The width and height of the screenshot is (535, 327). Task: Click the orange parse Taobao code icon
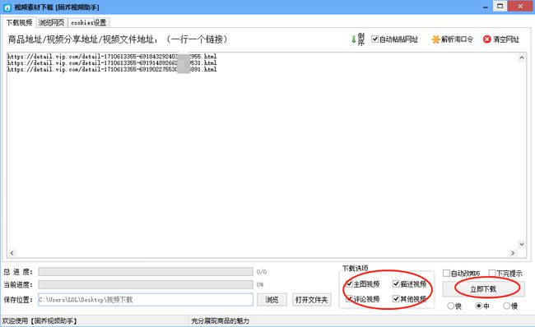(x=435, y=39)
